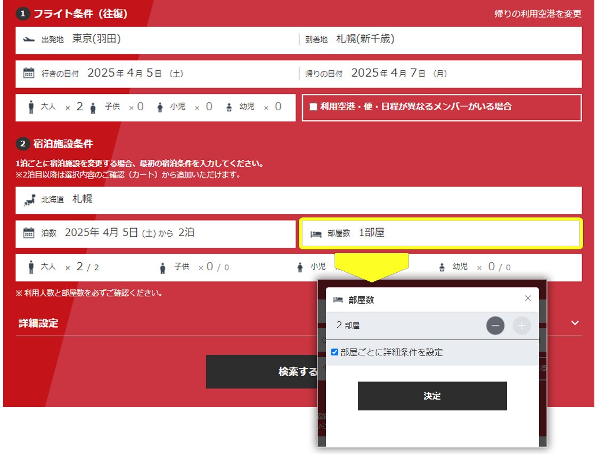Expand 詳細設定 section with chevron
Image resolution: width=597 pixels, height=454 pixels.
(575, 323)
